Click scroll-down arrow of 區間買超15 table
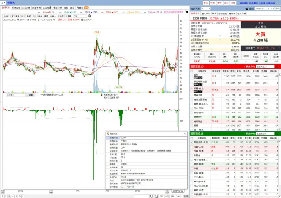Screen dimensions: 281x198 [x=279, y=130]
